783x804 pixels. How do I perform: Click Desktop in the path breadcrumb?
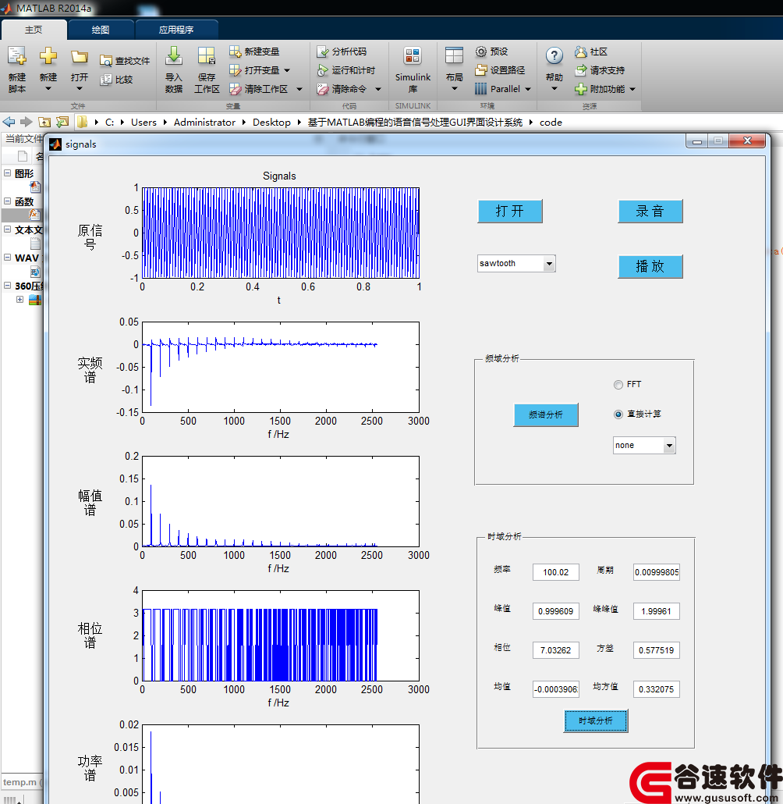pos(271,122)
